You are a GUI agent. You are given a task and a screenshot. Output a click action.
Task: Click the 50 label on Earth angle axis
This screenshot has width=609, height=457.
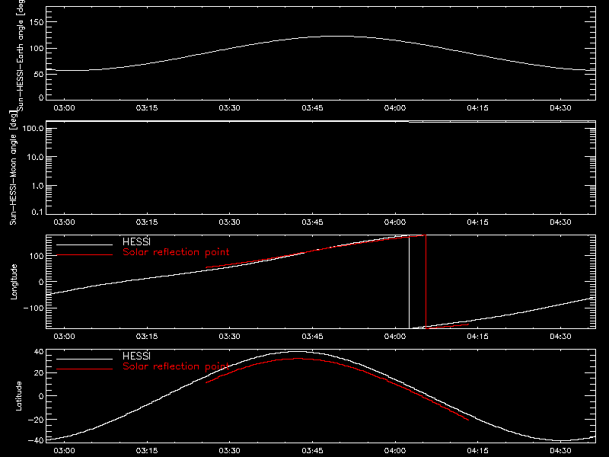tap(39, 74)
